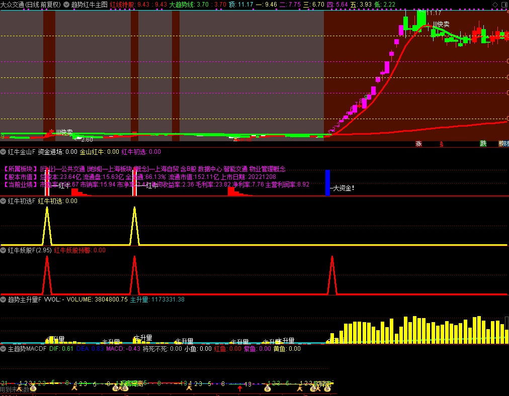Click the 低: 2.22 value in the header
Screen dimensions: 509x396
pyautogui.click(x=385, y=5)
